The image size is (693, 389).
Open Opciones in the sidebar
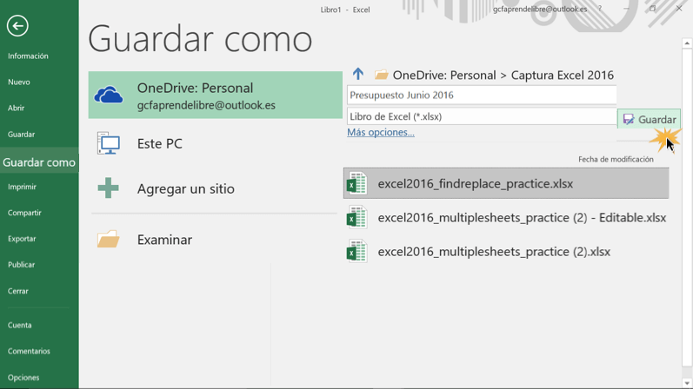point(23,378)
